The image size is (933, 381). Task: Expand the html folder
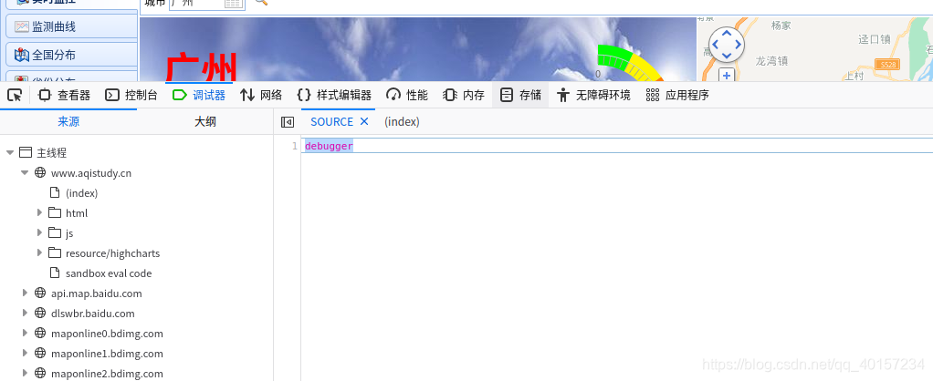pyautogui.click(x=39, y=212)
